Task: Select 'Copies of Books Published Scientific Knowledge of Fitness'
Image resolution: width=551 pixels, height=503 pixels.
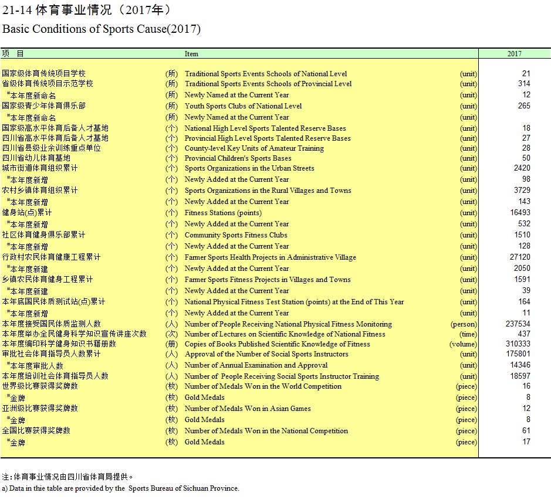Action: [277, 344]
